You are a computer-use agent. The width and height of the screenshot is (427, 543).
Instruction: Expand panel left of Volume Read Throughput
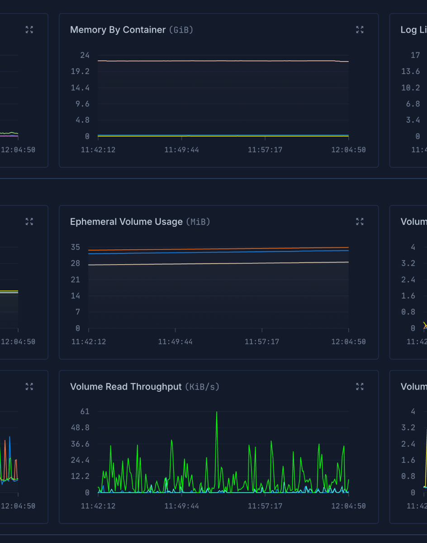coord(29,386)
